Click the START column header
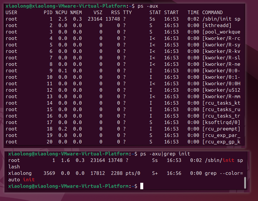Viewport: 258px width, 201px height. coord(171,13)
